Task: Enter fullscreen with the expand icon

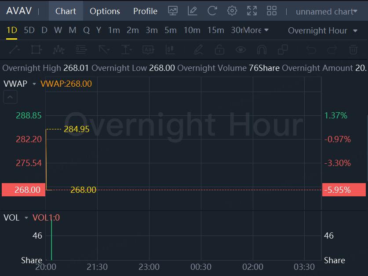Action: pos(252,11)
